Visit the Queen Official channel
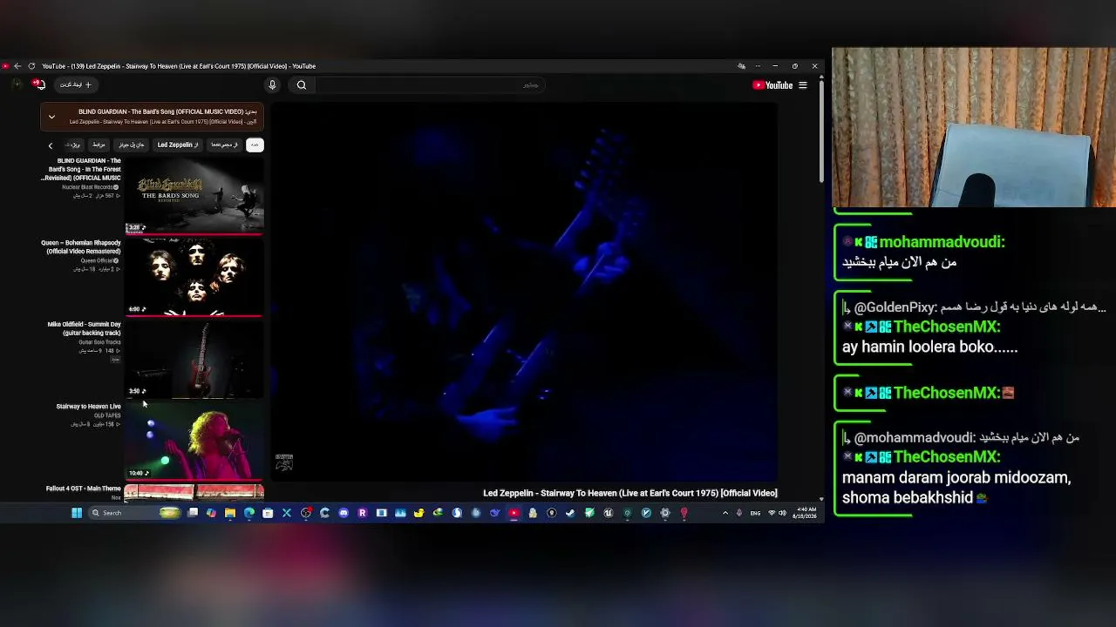The width and height of the screenshot is (1116, 627). [98, 260]
